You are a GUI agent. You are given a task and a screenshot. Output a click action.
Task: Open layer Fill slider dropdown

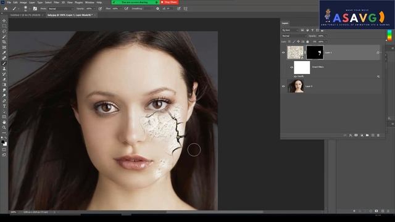tap(326, 42)
